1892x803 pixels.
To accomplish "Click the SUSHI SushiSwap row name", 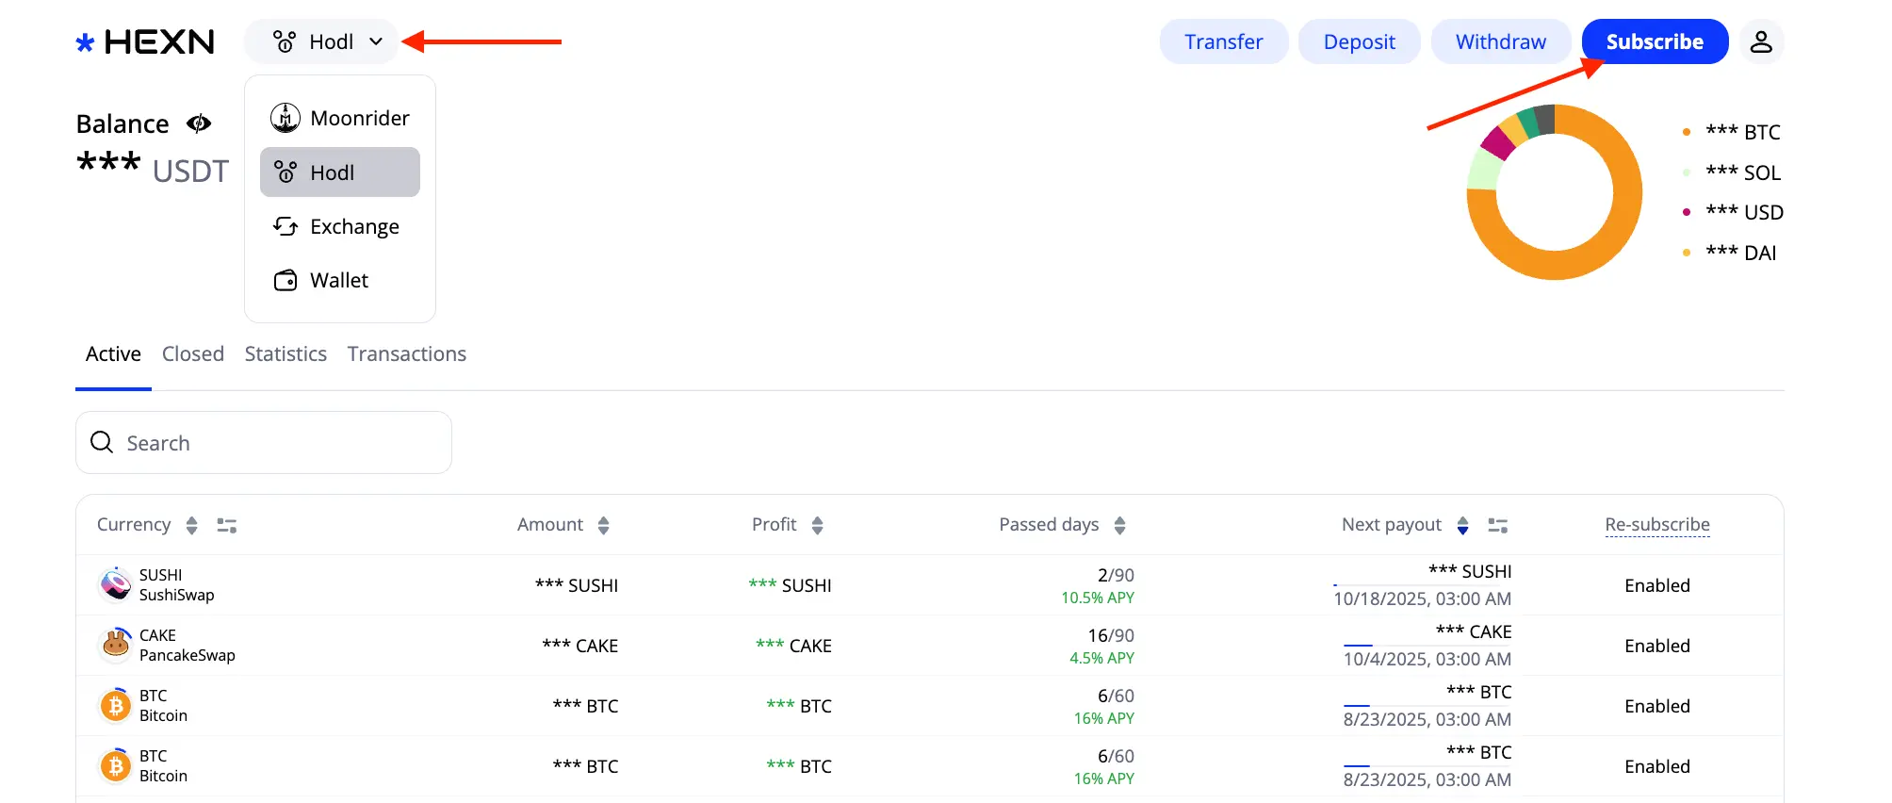I will pos(177,584).
